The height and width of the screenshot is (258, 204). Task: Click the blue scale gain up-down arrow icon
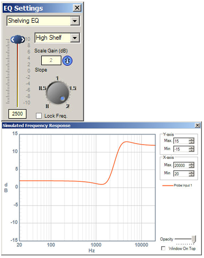coord(67,60)
